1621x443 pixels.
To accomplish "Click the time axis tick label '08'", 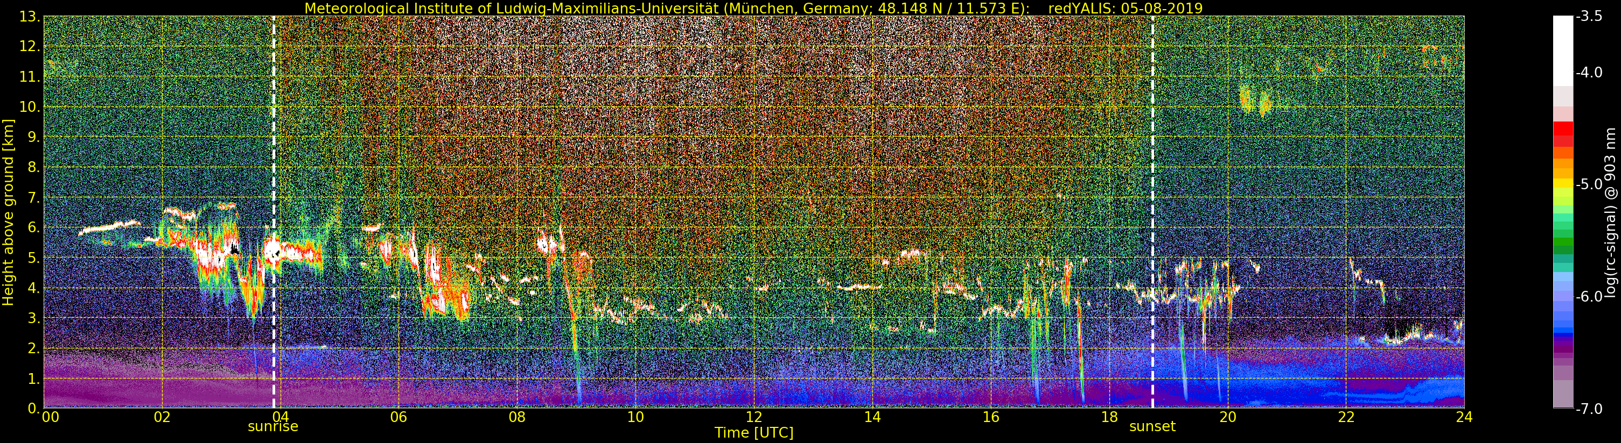I will (x=516, y=417).
